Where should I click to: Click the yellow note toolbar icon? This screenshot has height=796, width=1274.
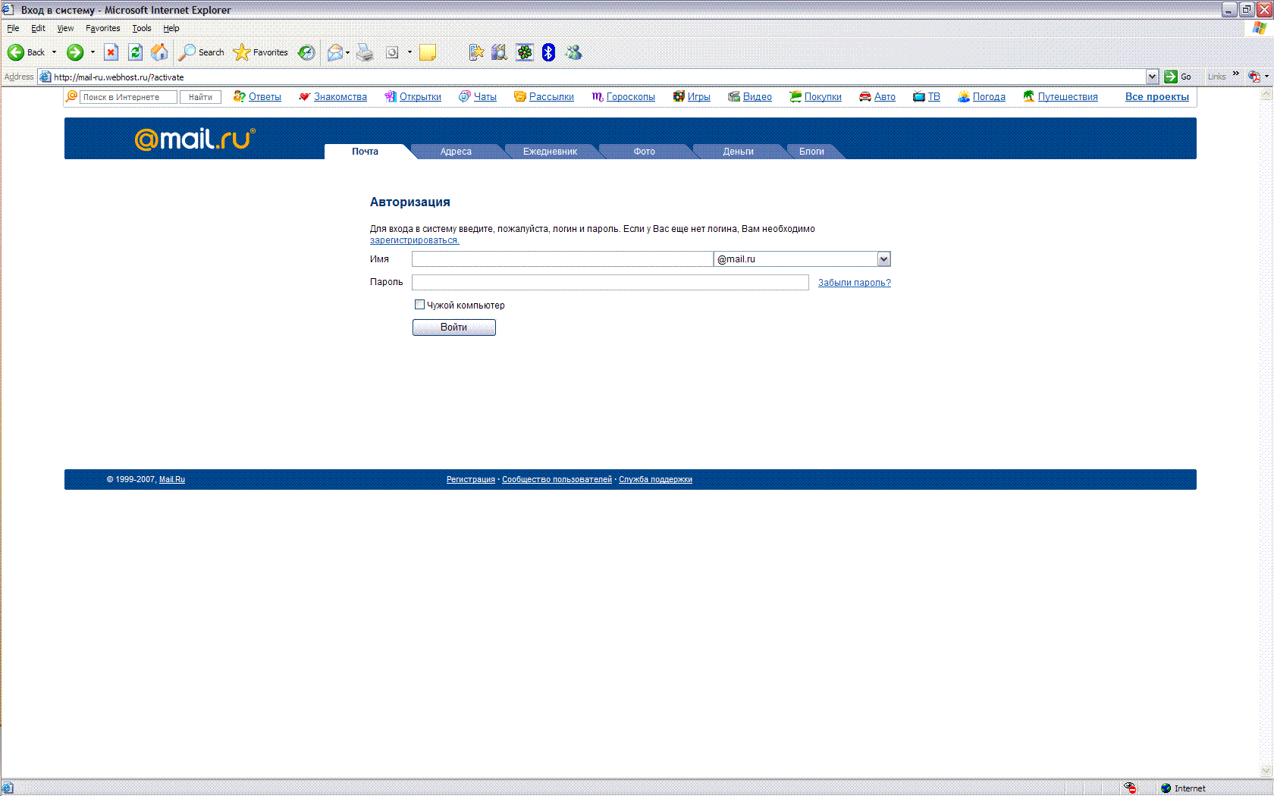click(428, 52)
